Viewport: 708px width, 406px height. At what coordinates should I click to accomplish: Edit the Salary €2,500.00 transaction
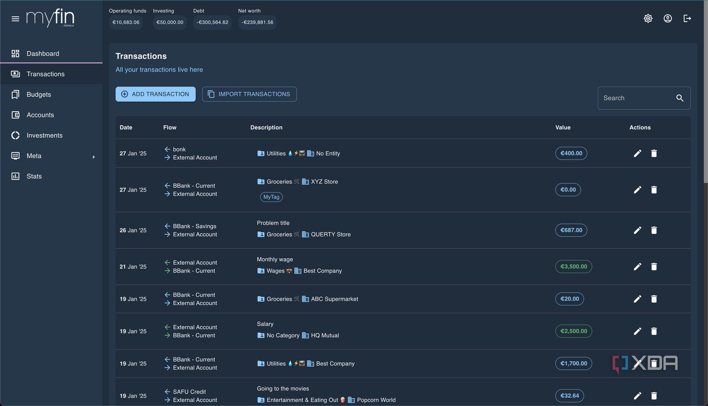pos(637,331)
